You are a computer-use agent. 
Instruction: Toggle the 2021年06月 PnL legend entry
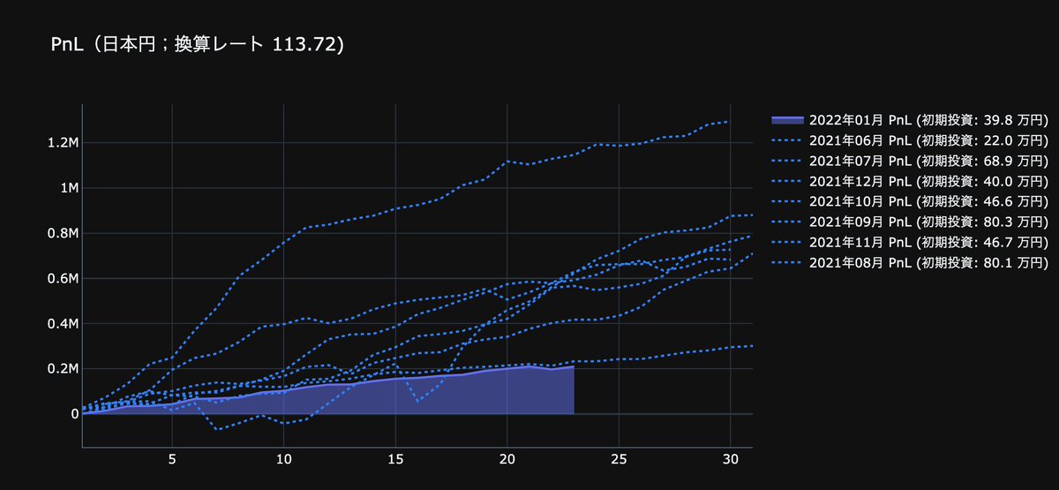pos(909,140)
